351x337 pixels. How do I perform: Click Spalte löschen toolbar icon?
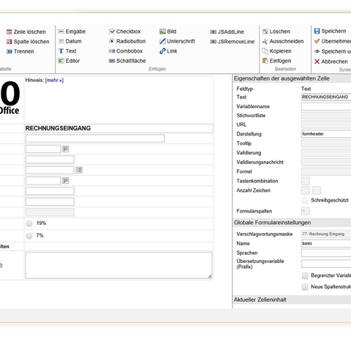pos(10,42)
